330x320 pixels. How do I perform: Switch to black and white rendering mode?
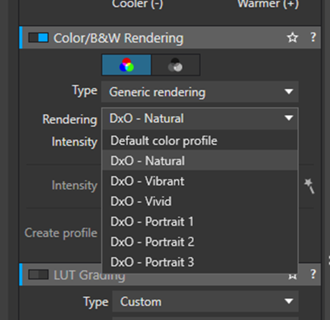click(176, 65)
